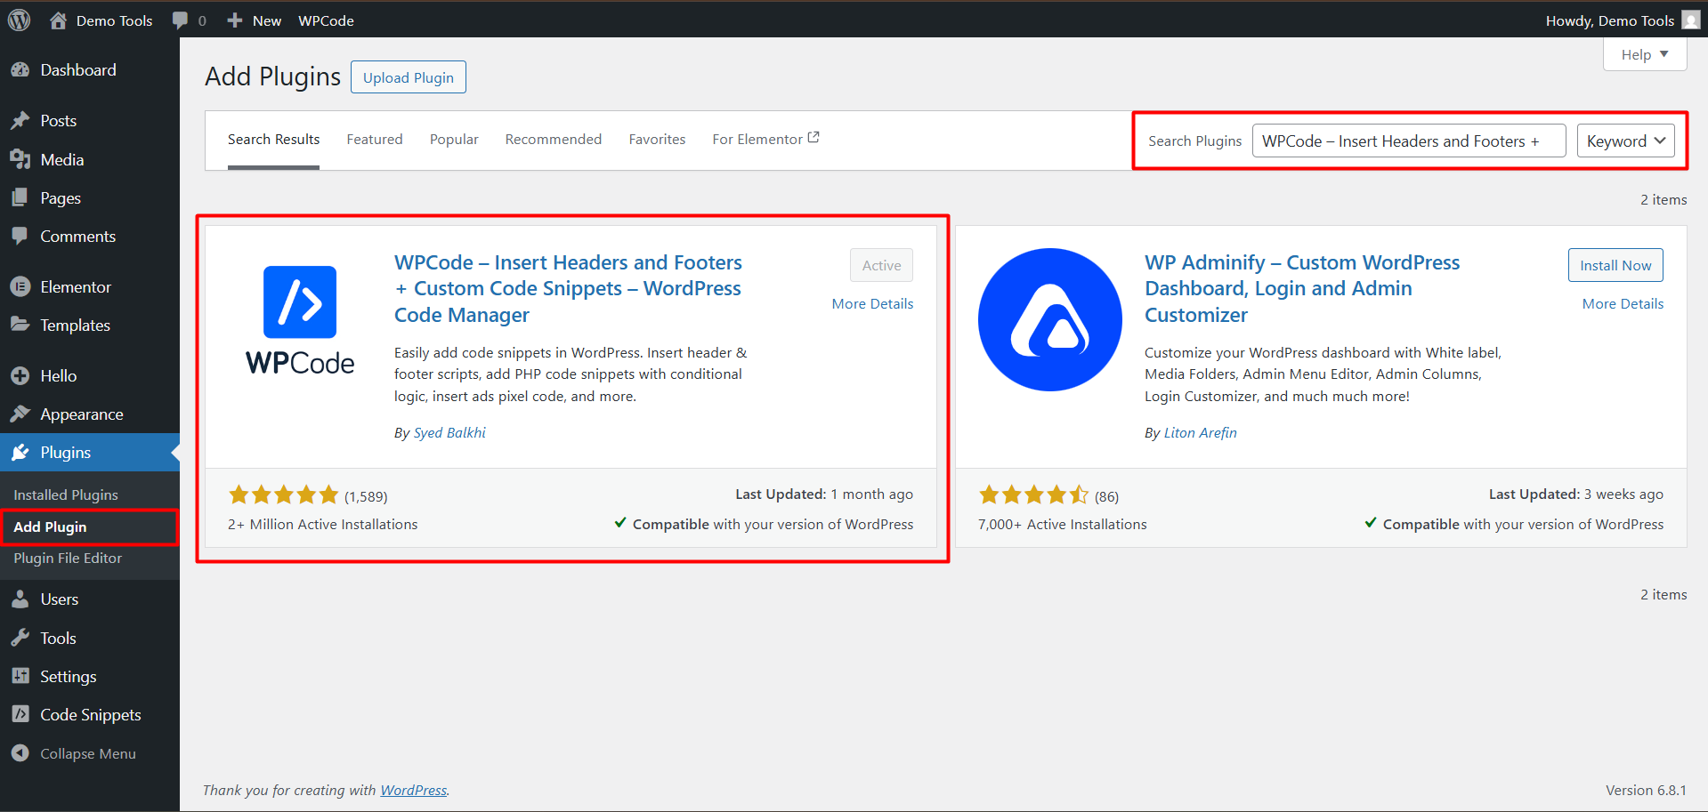Click the Templates folder icon
1708x812 pixels.
[20, 325]
